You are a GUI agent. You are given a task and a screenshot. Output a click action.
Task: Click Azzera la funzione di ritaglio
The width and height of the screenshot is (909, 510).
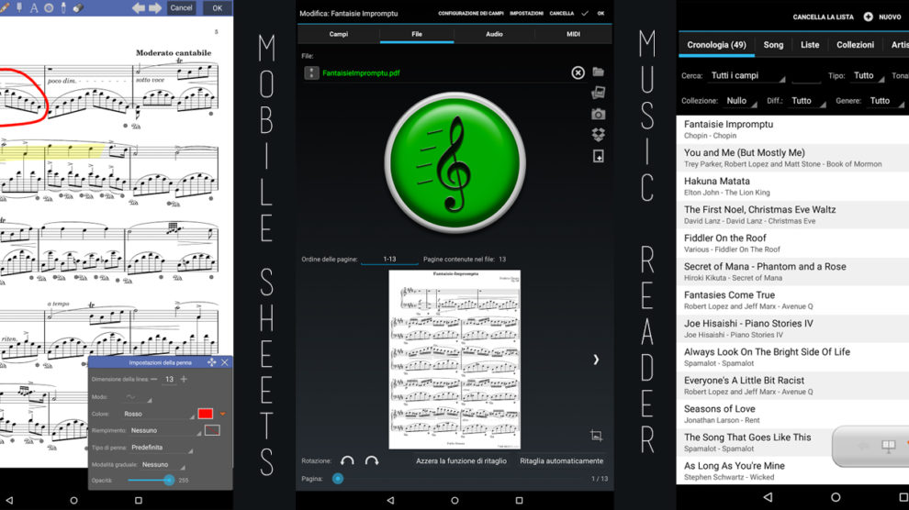pyautogui.click(x=462, y=461)
